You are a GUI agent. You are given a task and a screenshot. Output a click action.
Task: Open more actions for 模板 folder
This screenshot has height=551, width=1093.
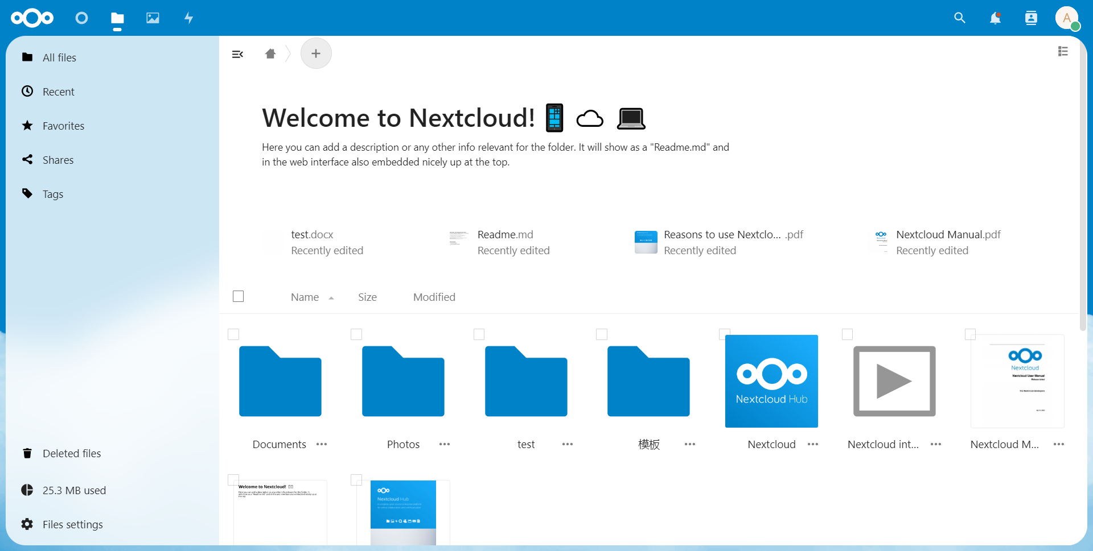click(690, 444)
